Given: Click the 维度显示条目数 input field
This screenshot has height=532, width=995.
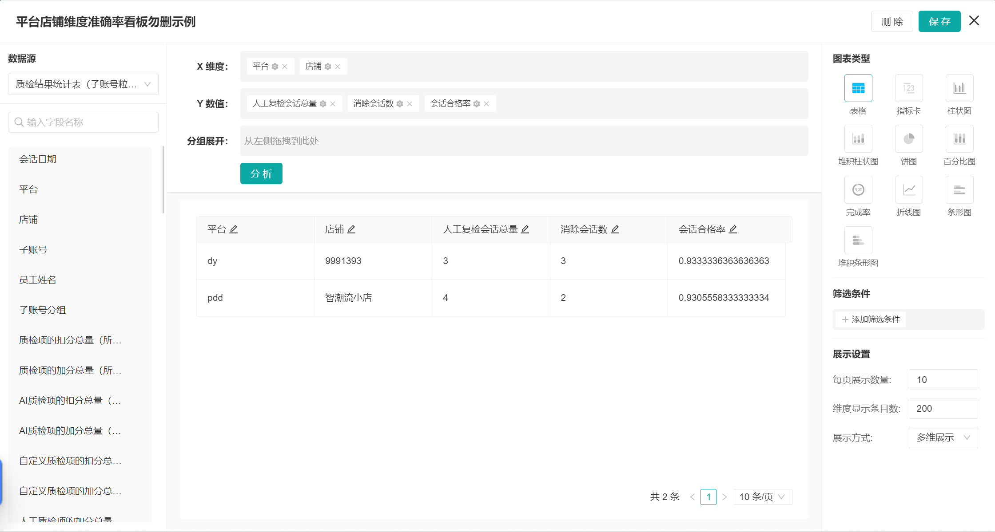Looking at the screenshot, I should coord(943,409).
